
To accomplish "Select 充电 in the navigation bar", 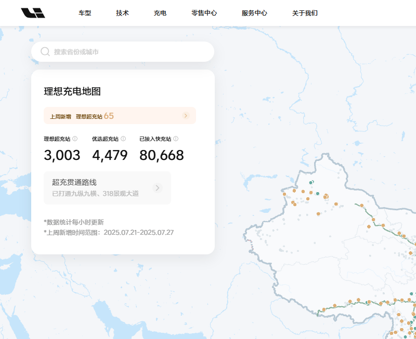I will pyautogui.click(x=160, y=13).
